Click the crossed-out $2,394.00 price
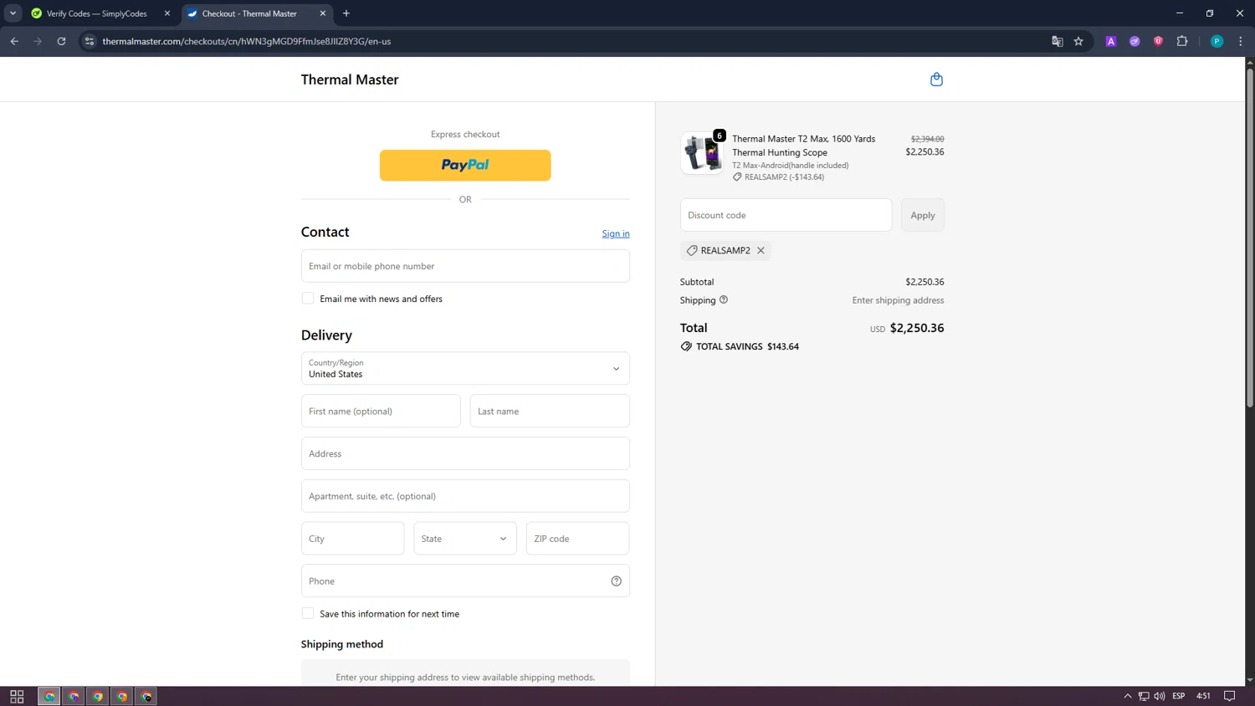 927,139
